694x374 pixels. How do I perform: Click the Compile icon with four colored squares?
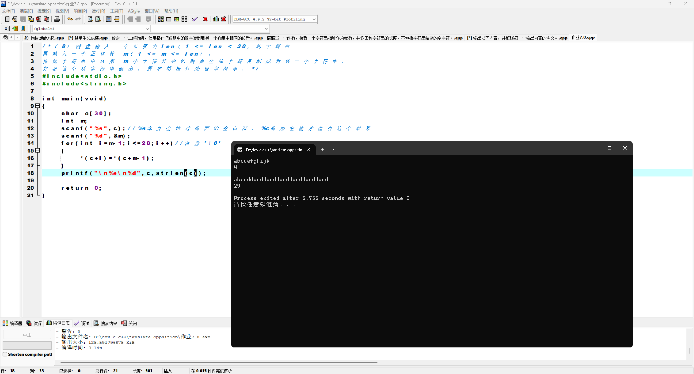click(x=161, y=19)
